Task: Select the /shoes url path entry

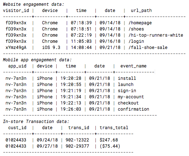Action: 136,29
